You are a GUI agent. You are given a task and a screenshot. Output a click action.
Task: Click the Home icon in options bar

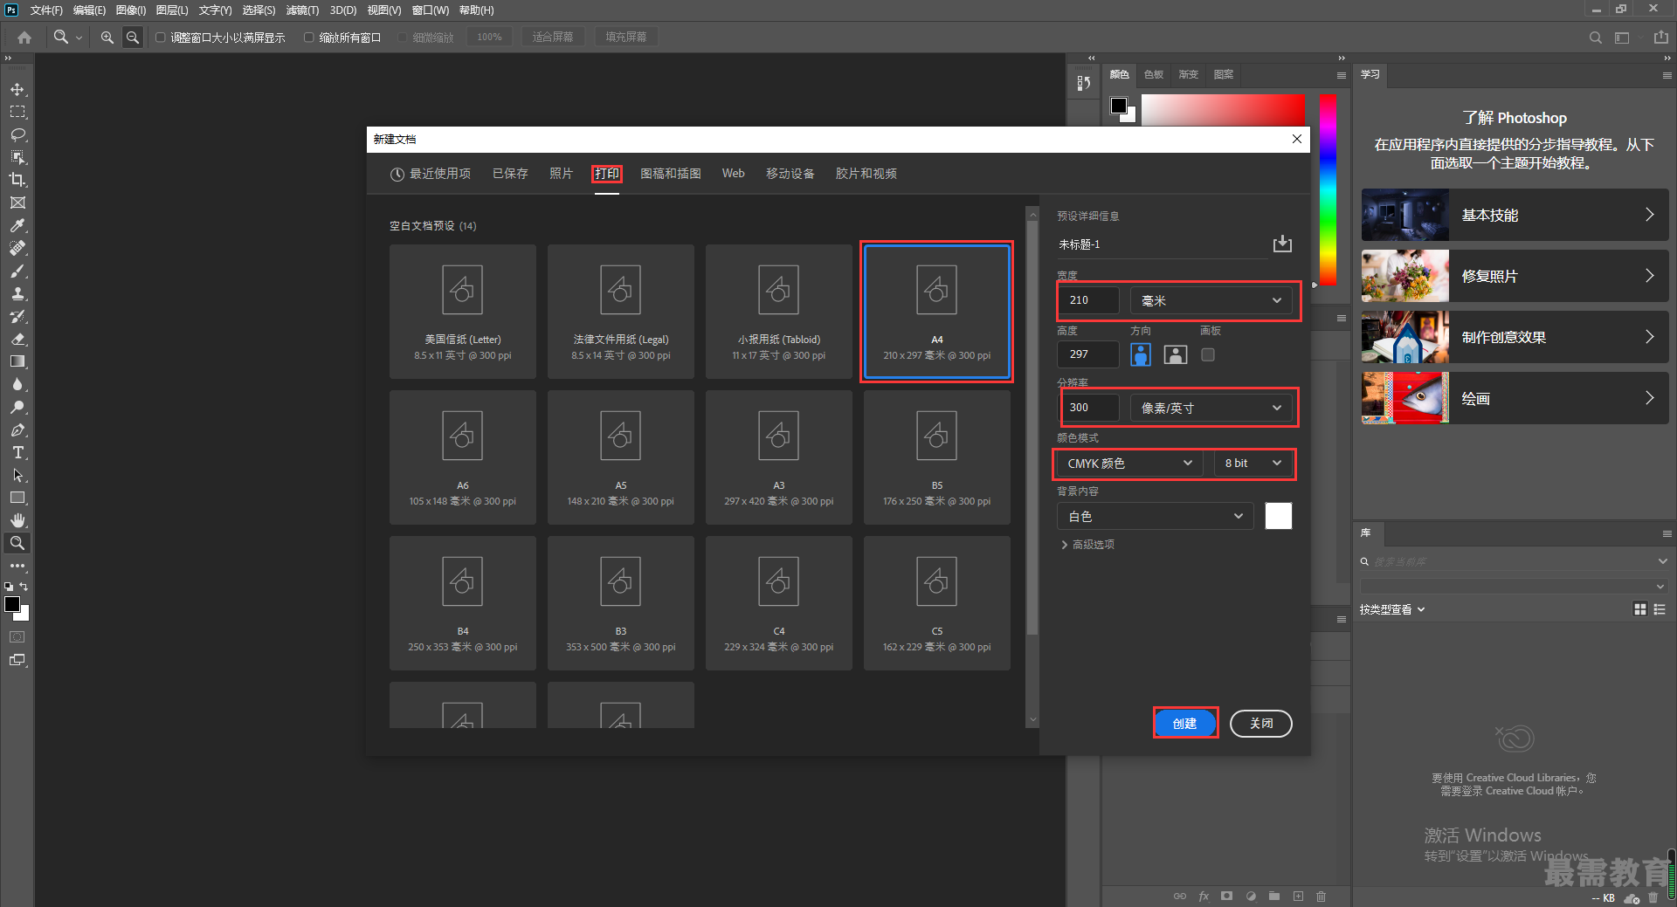click(24, 38)
